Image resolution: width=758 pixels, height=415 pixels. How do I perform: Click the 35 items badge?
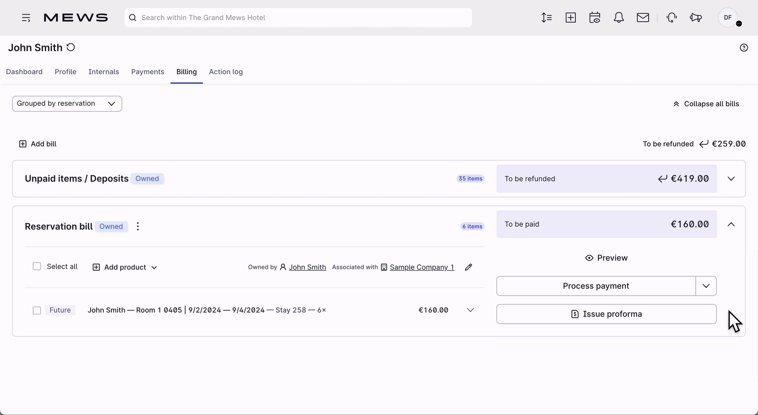[x=470, y=178]
